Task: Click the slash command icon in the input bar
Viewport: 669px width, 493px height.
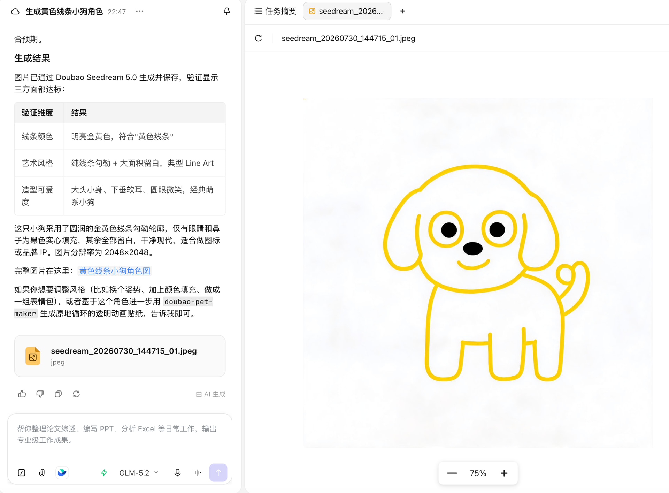Action: [22, 473]
